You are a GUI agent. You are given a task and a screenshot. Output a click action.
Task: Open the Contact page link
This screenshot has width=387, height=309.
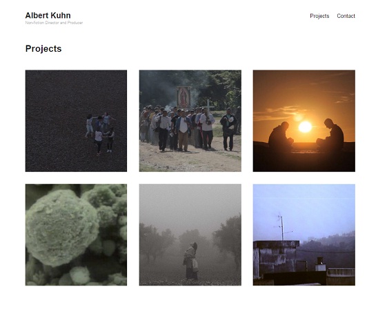[x=346, y=16]
